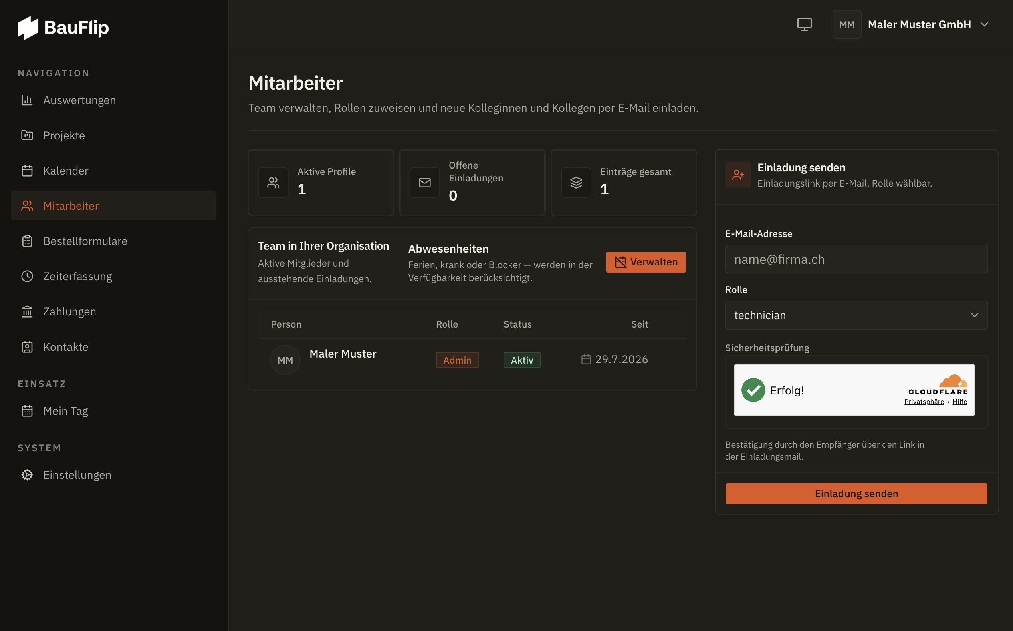Viewport: 1013px width, 631px height.
Task: Click the Bestellformulare clipboard icon
Action: pos(27,241)
